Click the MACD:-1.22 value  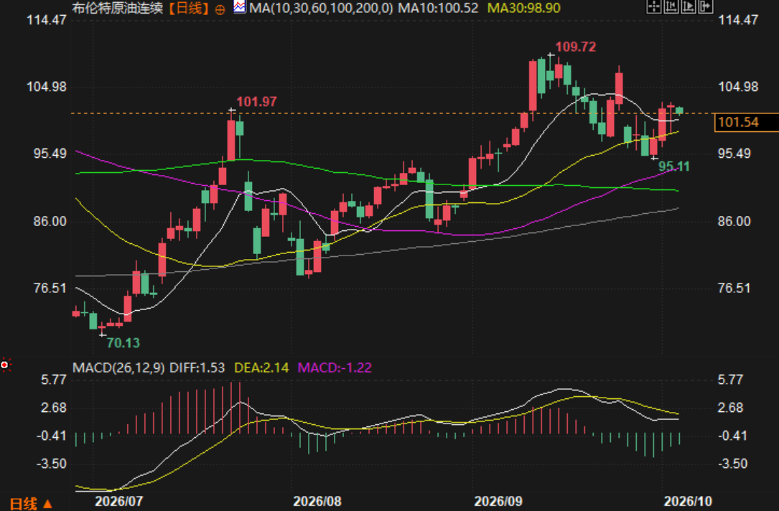[335, 367]
